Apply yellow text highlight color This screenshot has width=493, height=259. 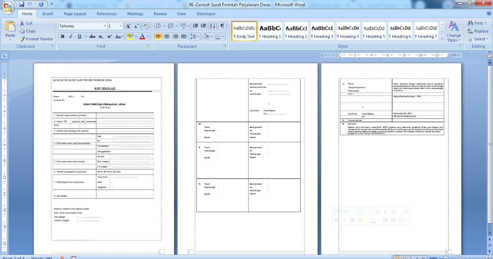click(130, 36)
